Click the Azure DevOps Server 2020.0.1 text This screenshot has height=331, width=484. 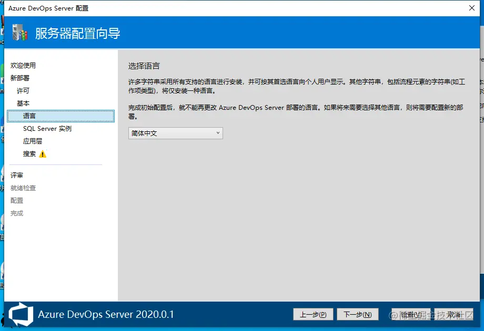[x=106, y=314]
